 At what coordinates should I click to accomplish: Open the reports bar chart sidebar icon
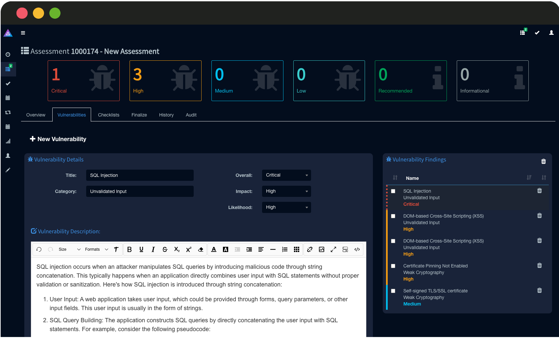(8, 141)
